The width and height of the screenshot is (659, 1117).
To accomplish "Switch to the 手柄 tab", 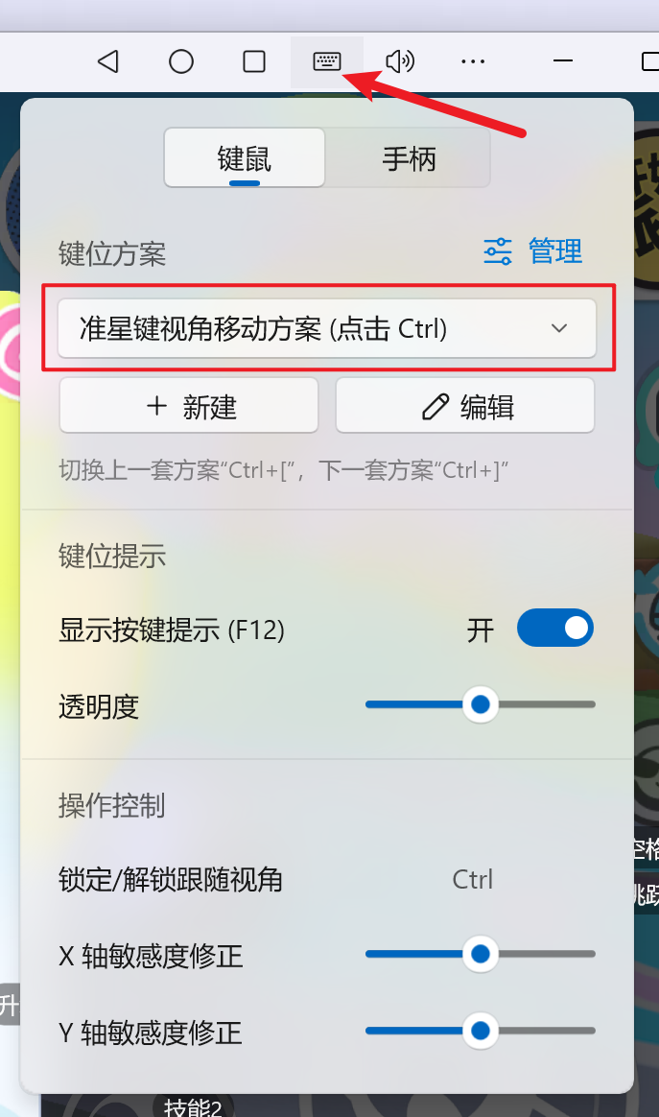I will pos(409,158).
